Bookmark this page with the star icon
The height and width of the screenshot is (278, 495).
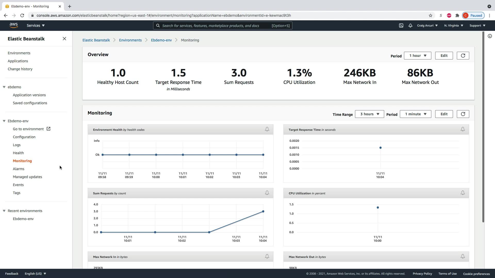click(430, 15)
